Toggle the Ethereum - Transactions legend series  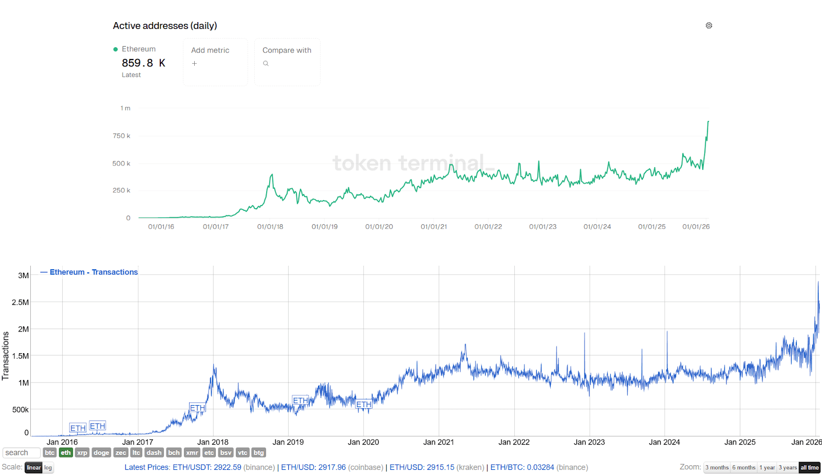(x=89, y=272)
